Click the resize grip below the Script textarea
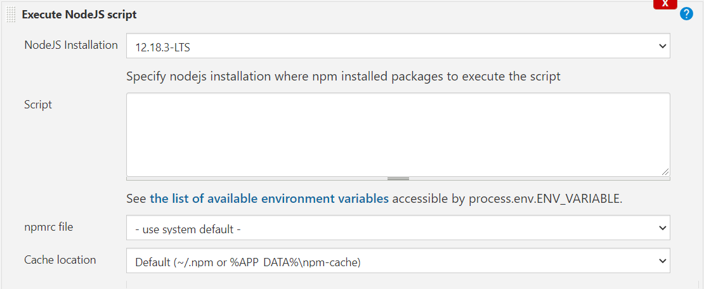The height and width of the screenshot is (289, 704). click(398, 179)
